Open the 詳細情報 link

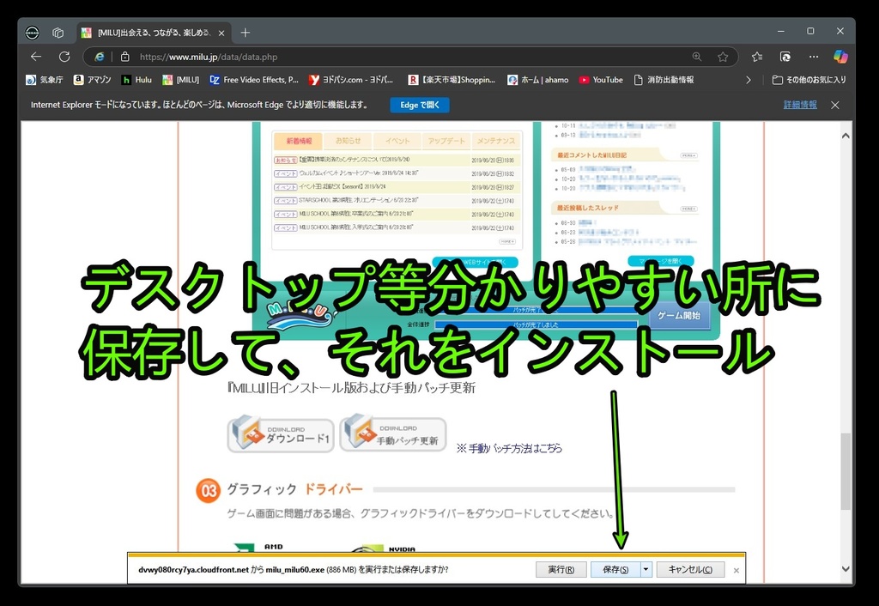[800, 105]
